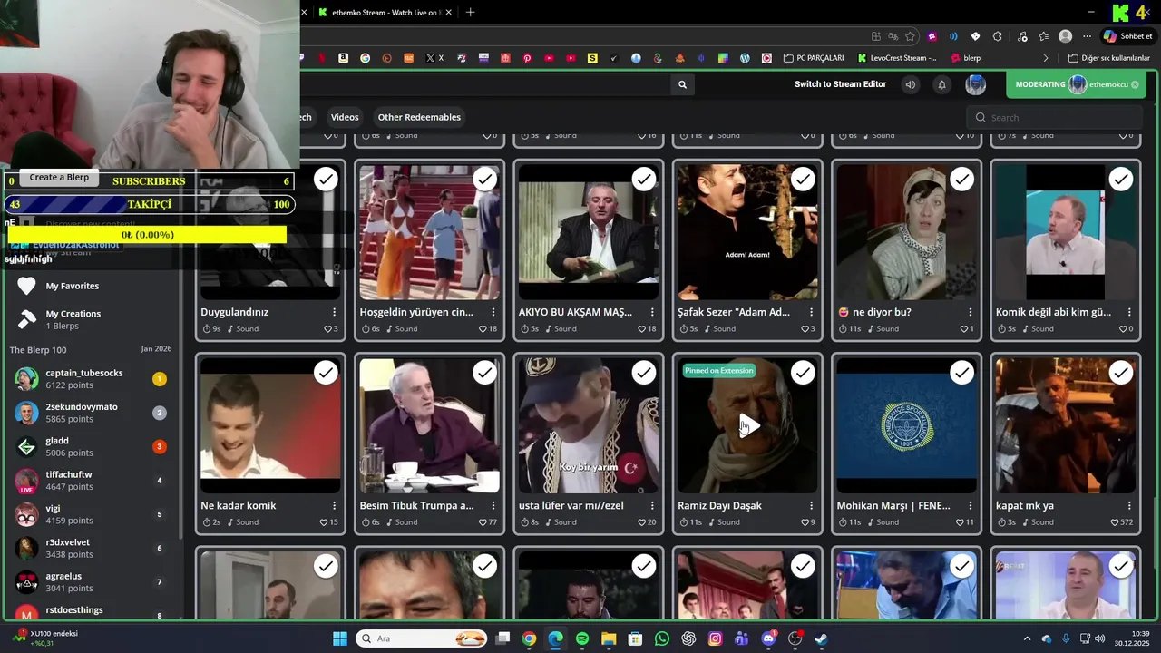Open the notifications bell in Blerp header

[941, 84]
